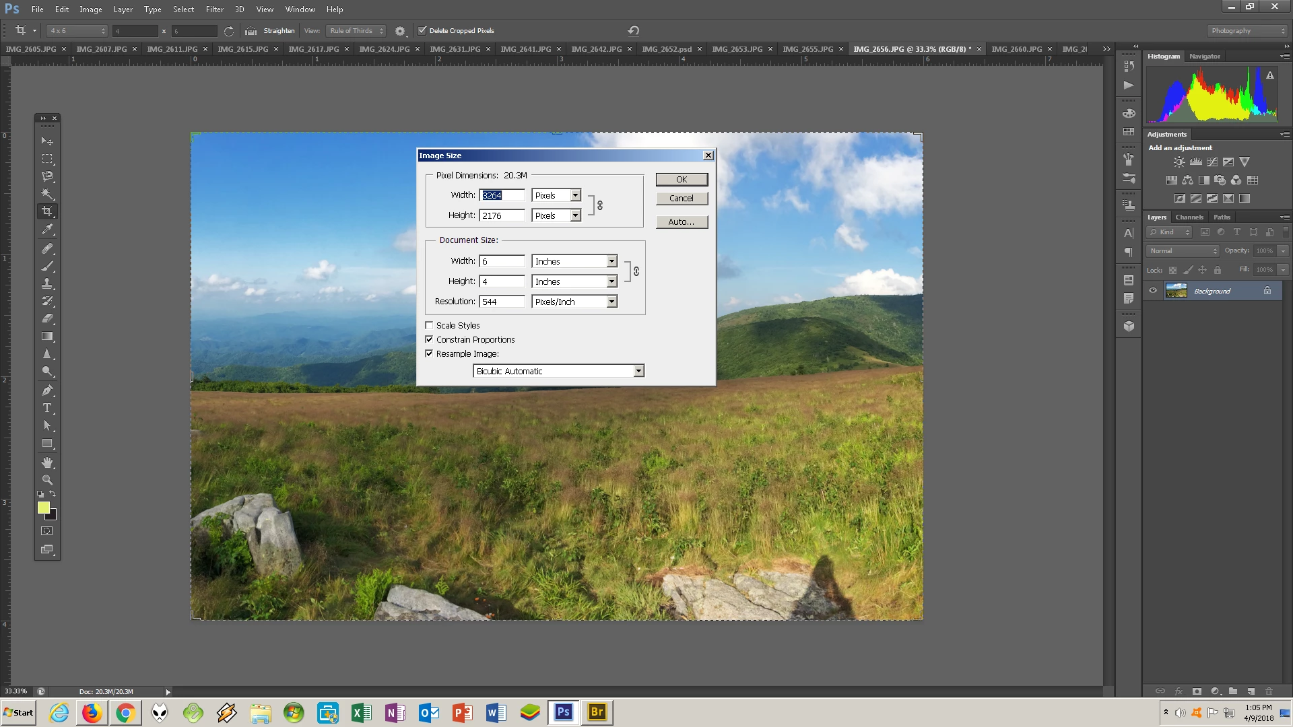
Task: Click the Straighten icon in options bar
Action: coord(251,31)
